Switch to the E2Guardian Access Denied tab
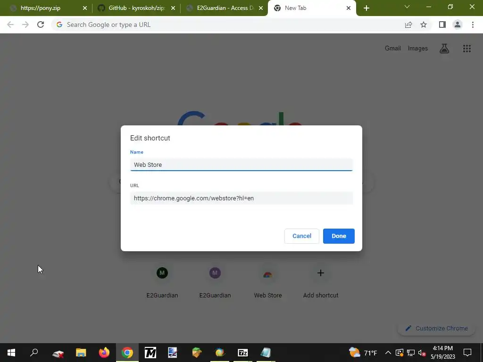Image resolution: width=483 pixels, height=362 pixels. [x=225, y=8]
